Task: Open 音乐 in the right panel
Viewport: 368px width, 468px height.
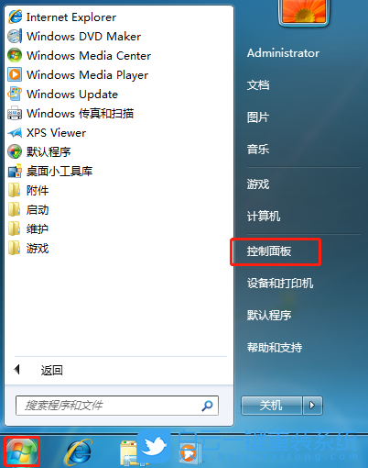Action: 258,150
